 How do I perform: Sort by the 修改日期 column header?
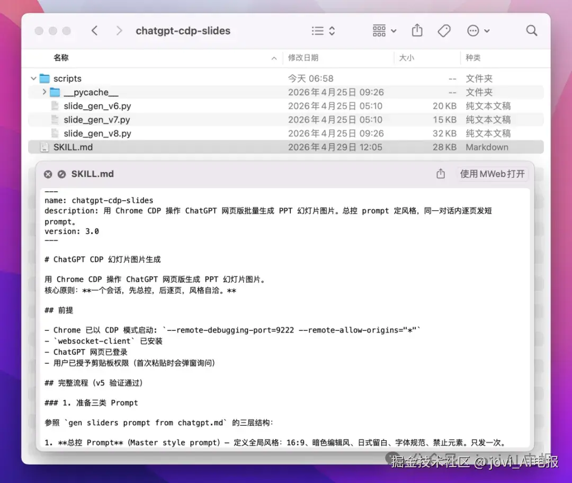coord(303,58)
